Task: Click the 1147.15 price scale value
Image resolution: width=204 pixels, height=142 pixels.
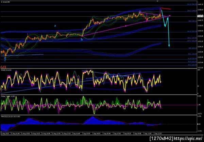Action: pos(200,4)
